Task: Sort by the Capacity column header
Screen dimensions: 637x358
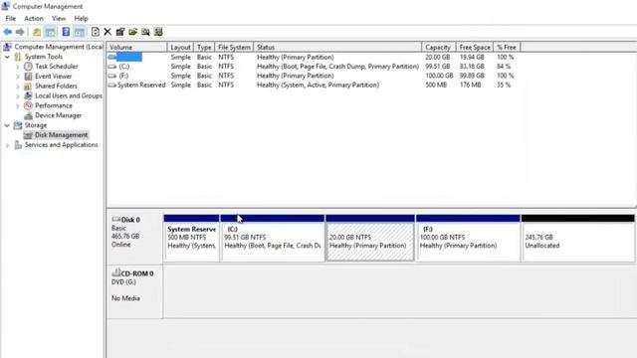Action: point(439,47)
